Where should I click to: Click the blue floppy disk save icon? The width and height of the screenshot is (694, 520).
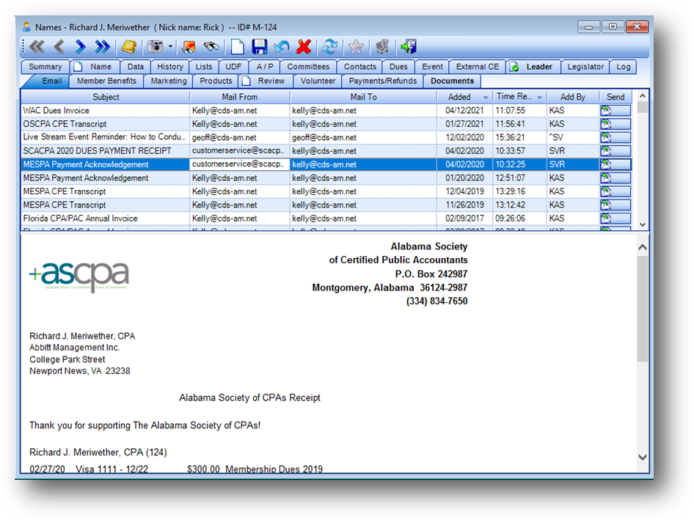(260, 47)
